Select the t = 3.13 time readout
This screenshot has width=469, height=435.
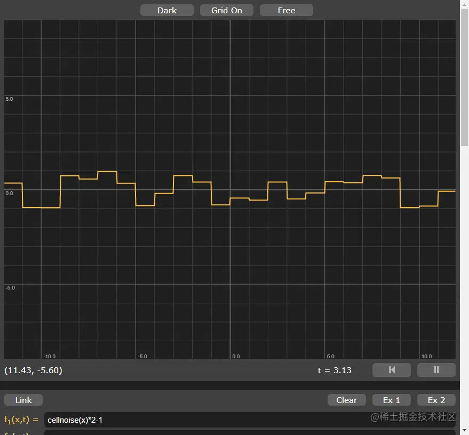(x=335, y=370)
